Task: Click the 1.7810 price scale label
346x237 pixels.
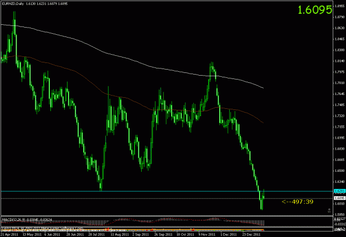Action: [340, 83]
